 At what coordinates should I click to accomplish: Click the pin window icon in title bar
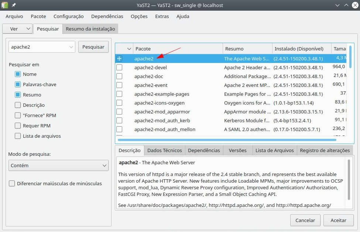point(14,6)
